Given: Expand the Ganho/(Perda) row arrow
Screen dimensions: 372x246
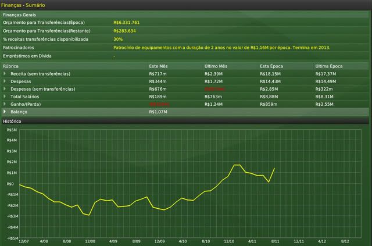Looking at the screenshot, I should coord(5,104).
